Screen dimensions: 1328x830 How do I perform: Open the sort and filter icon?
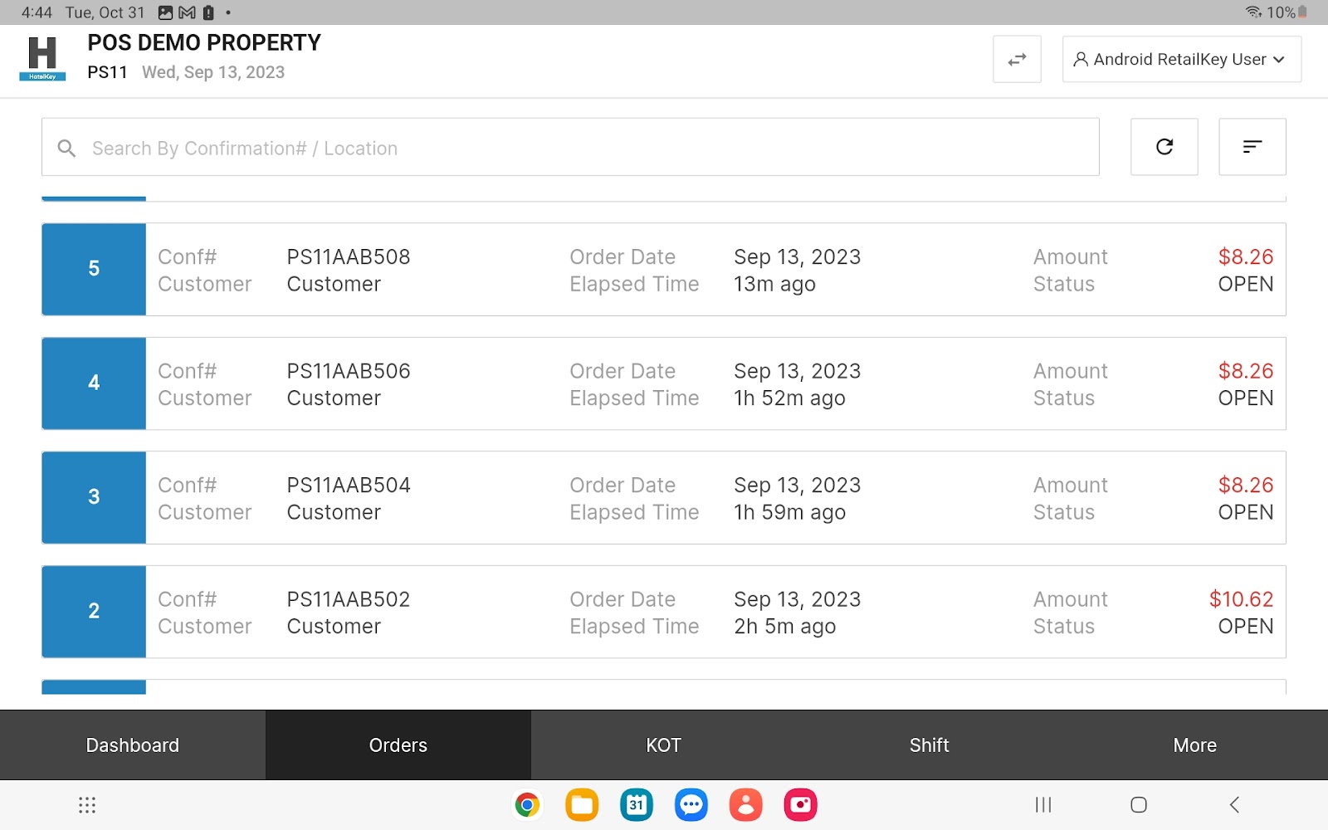[1252, 147]
